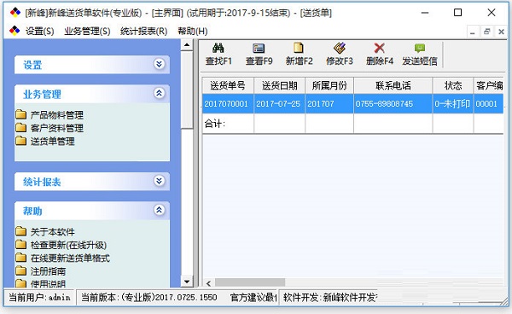Image resolution: width=512 pixels, height=314 pixels.
Task: Open the 客户资料管理 folder icon
Action: (20, 128)
